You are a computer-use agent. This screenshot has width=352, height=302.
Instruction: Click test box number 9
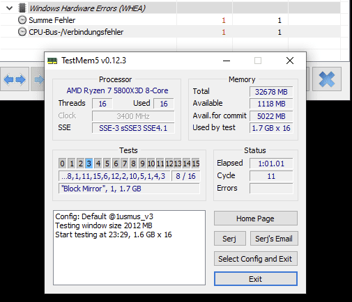point(142,164)
